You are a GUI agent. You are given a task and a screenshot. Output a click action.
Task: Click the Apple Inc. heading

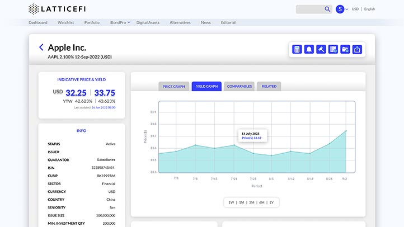(x=67, y=48)
